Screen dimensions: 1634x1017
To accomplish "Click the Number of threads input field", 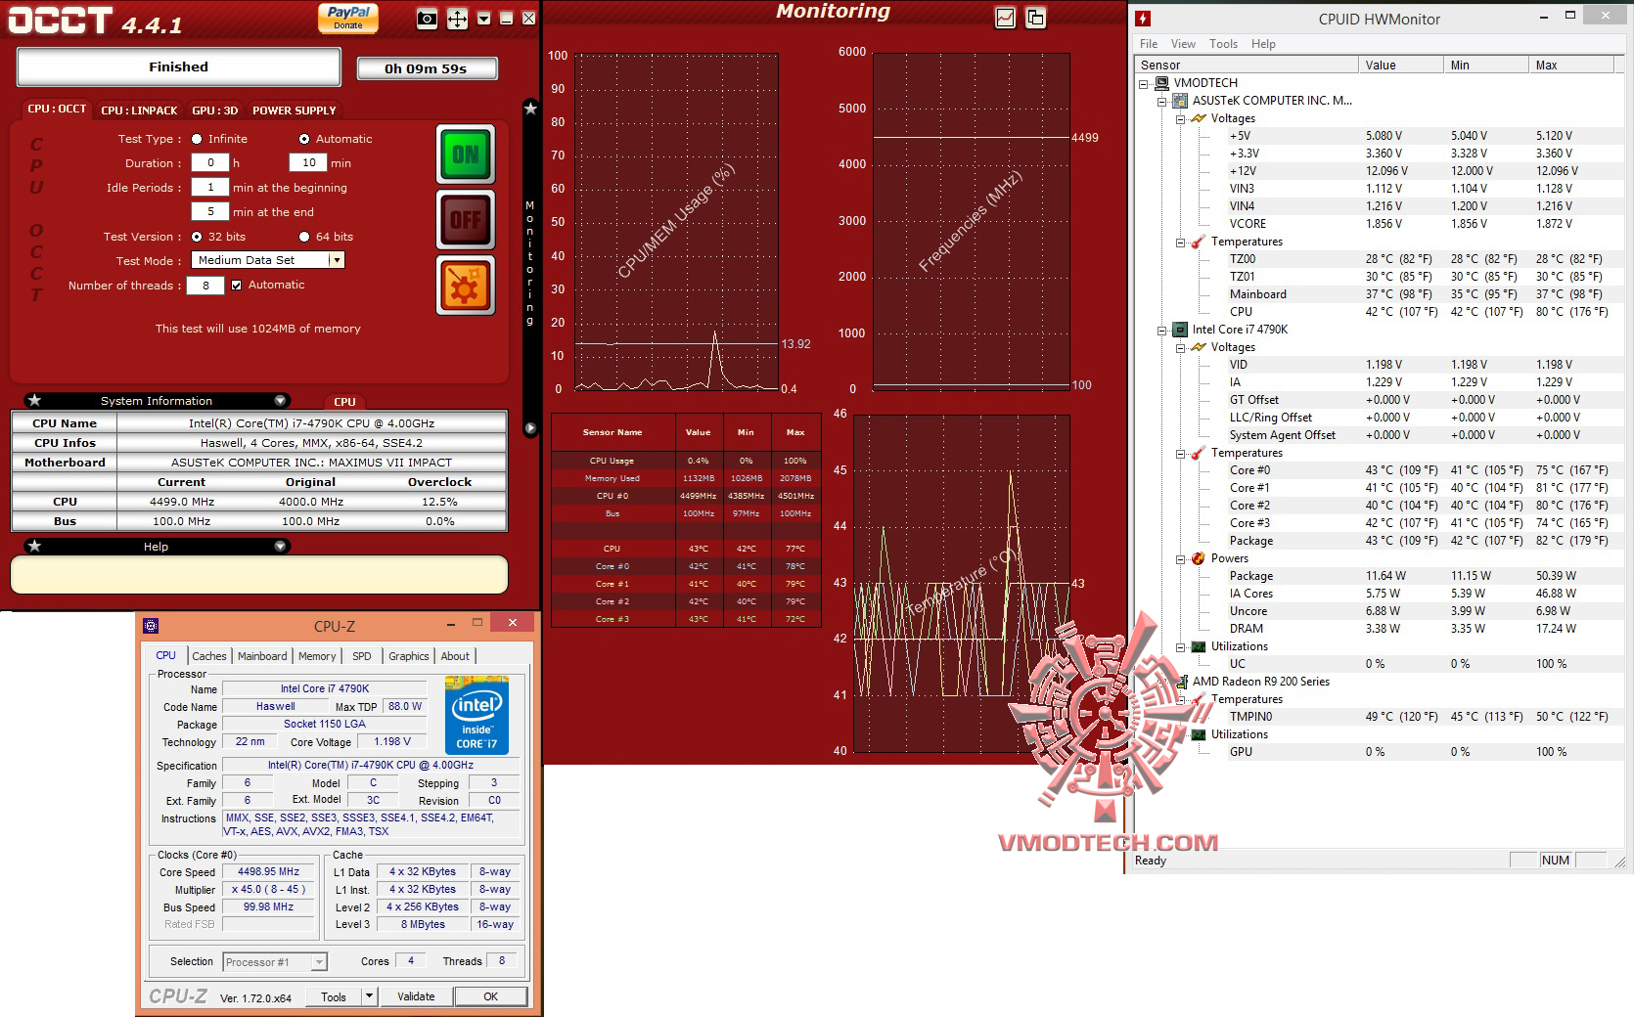I will click(205, 286).
